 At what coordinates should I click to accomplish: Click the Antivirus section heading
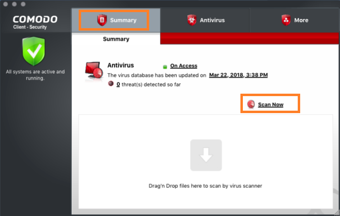tap(120, 65)
